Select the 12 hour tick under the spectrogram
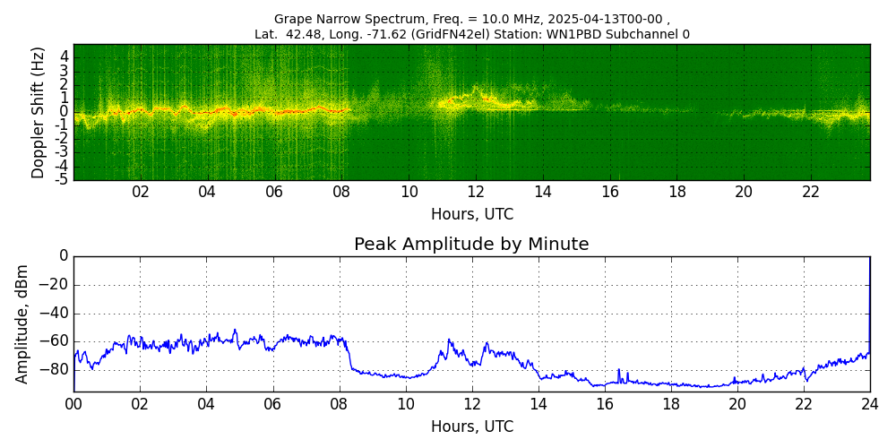Screen dimensions: 896x448 [476, 192]
